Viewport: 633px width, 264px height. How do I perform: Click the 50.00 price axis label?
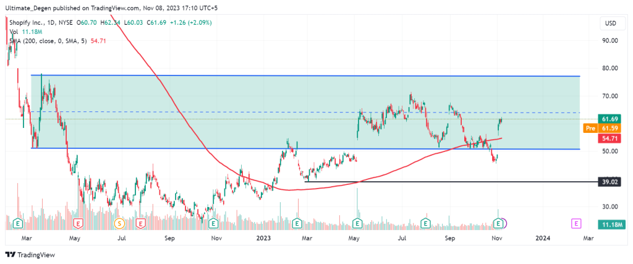[x=610, y=151]
